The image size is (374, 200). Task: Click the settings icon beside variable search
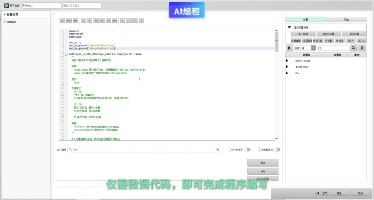click(x=362, y=48)
